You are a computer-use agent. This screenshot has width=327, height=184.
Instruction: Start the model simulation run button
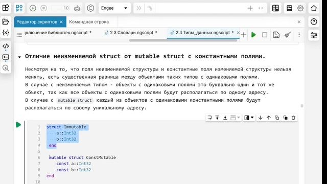[x=33, y=8]
